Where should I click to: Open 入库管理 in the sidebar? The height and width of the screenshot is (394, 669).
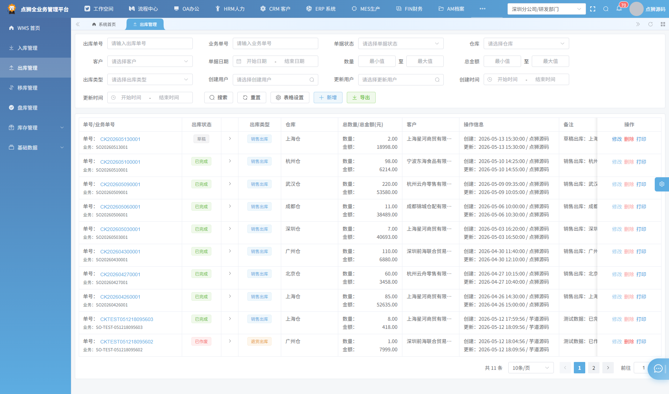pos(36,48)
